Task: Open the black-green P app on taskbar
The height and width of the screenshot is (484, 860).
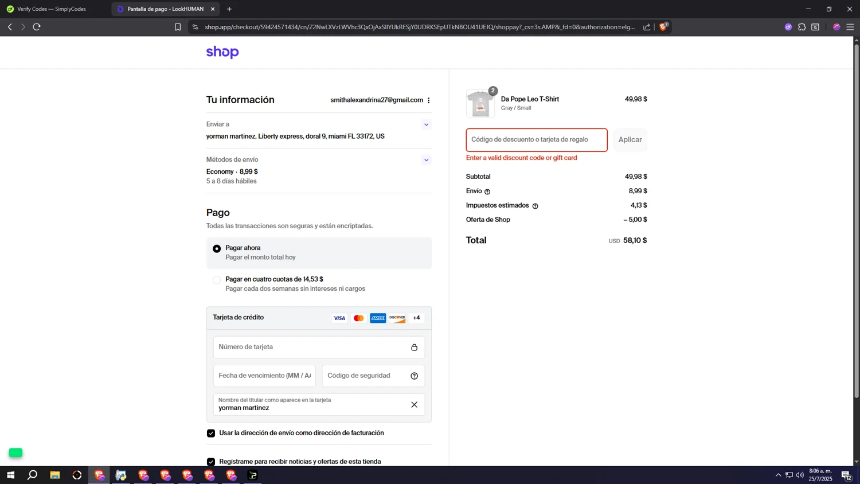Action: tap(253, 475)
